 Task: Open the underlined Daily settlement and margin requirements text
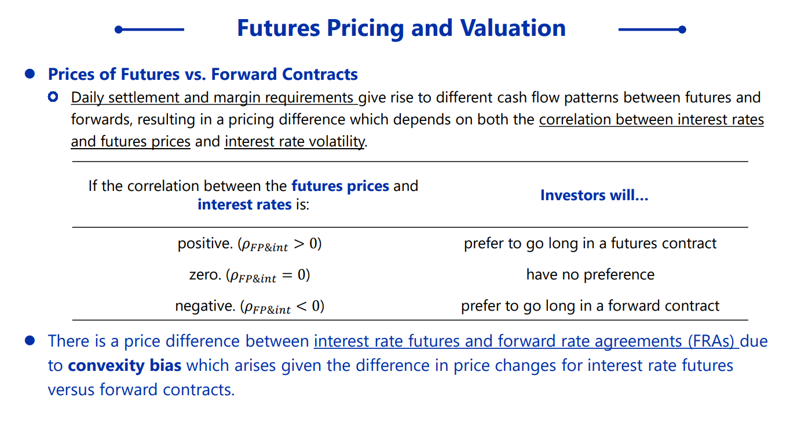click(214, 98)
